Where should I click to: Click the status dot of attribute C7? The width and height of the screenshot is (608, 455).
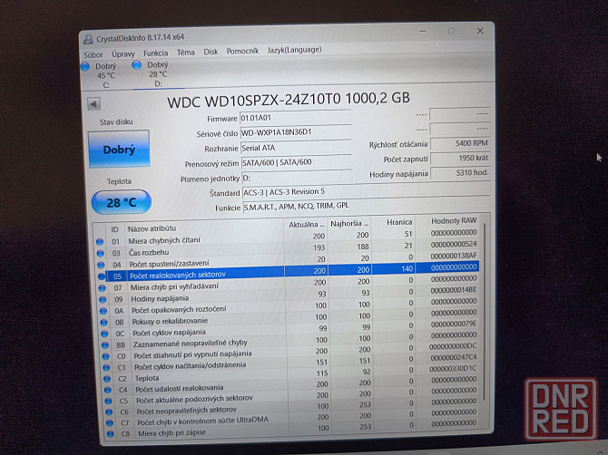coord(110,423)
